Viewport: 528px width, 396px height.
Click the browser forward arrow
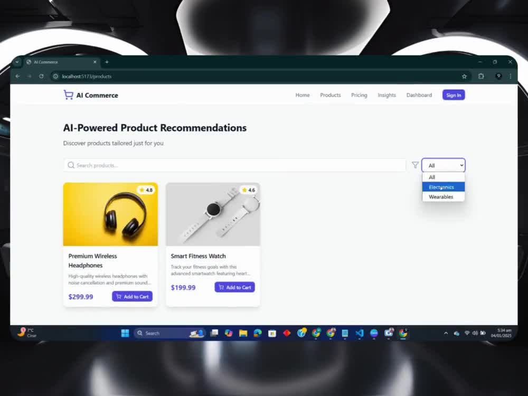29,77
